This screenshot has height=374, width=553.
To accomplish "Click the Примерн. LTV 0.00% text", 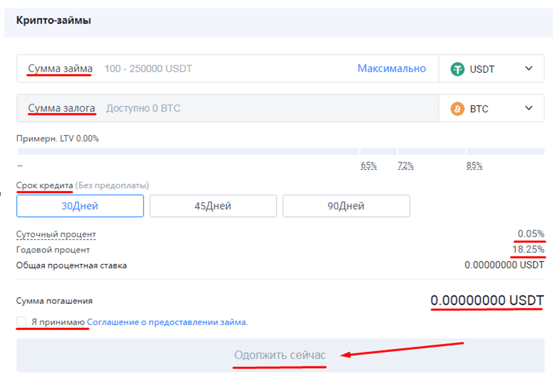I will coord(58,138).
